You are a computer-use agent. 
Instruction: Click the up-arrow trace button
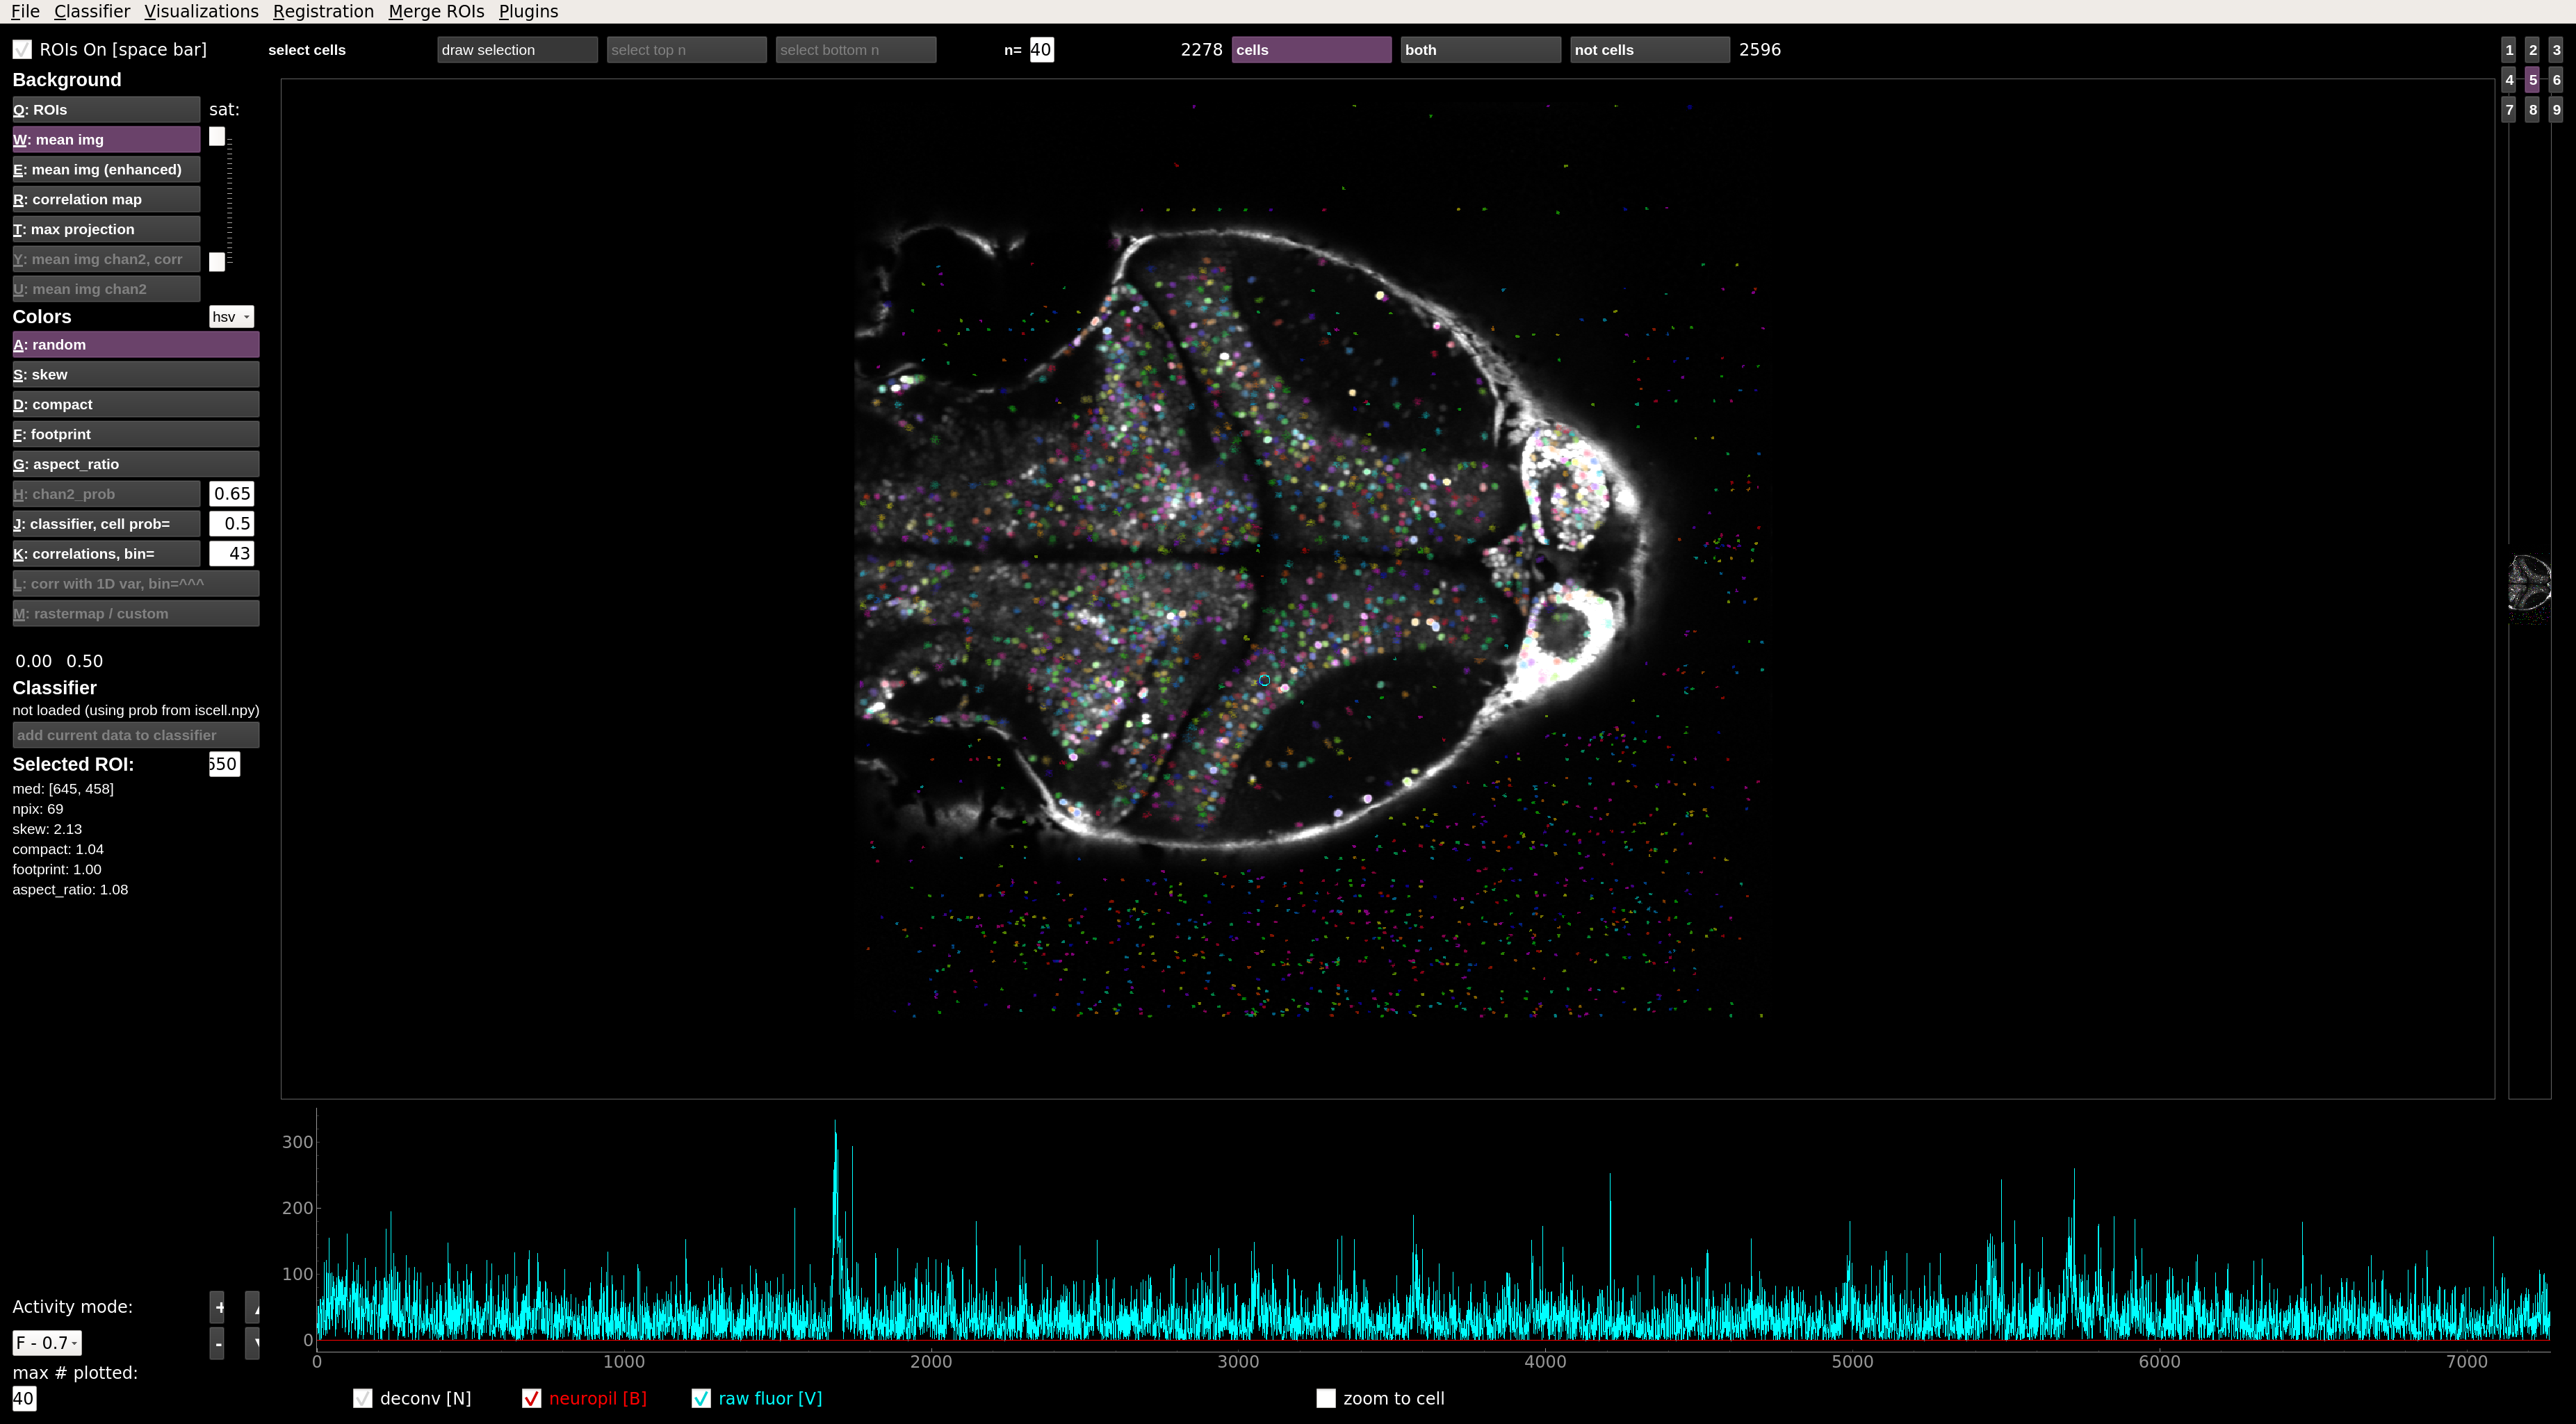pyautogui.click(x=253, y=1306)
